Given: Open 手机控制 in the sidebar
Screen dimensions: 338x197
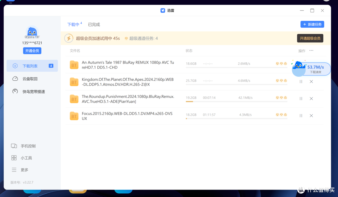Looking at the screenshot, I should tap(23, 146).
